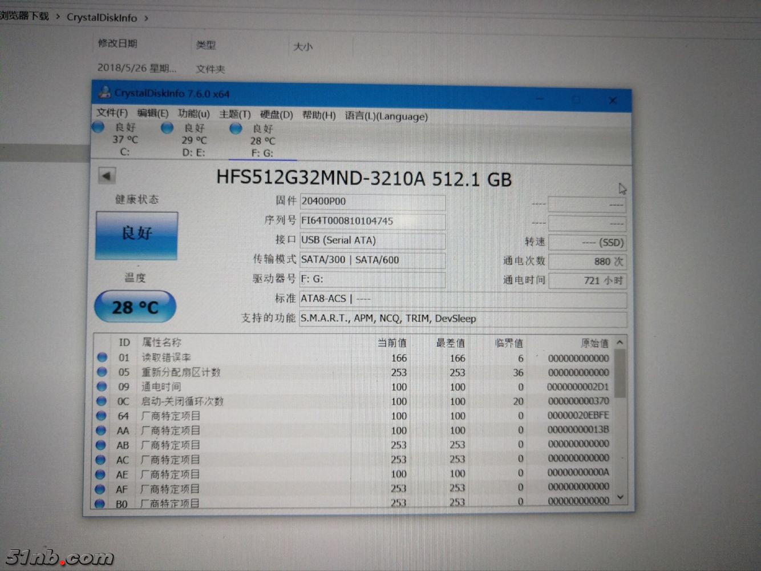The image size is (761, 571).
Task: Select the C: drive status orb
Action: tap(99, 127)
